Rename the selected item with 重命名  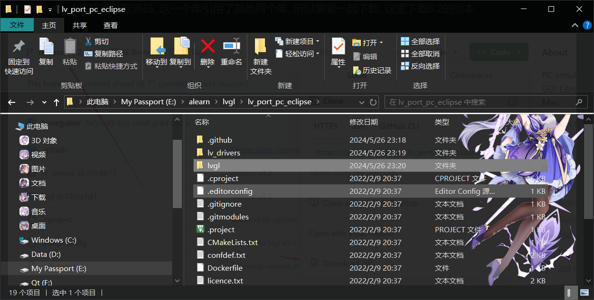tap(231, 52)
